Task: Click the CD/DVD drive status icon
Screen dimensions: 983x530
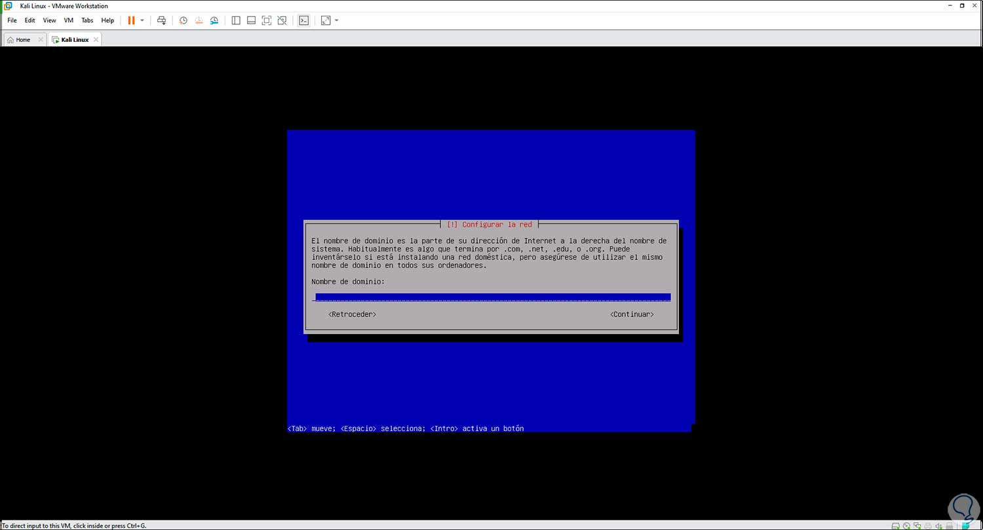Action: (906, 525)
